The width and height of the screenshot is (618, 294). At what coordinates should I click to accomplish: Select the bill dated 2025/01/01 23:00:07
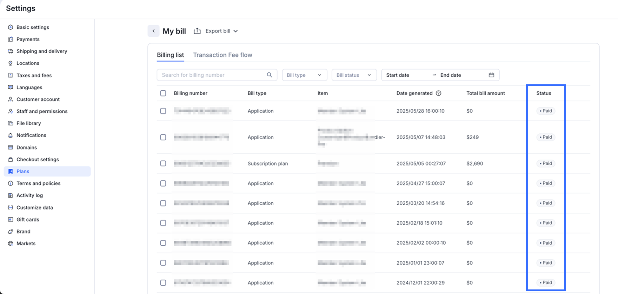click(x=163, y=263)
